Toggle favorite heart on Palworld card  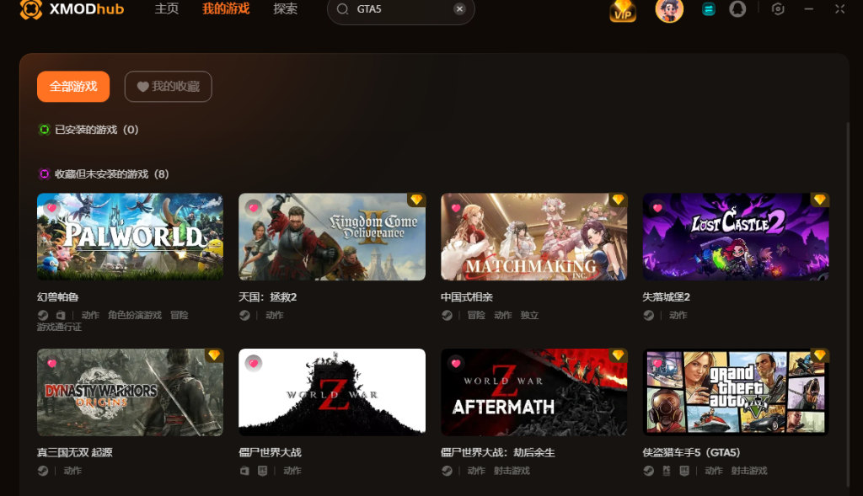click(51, 208)
